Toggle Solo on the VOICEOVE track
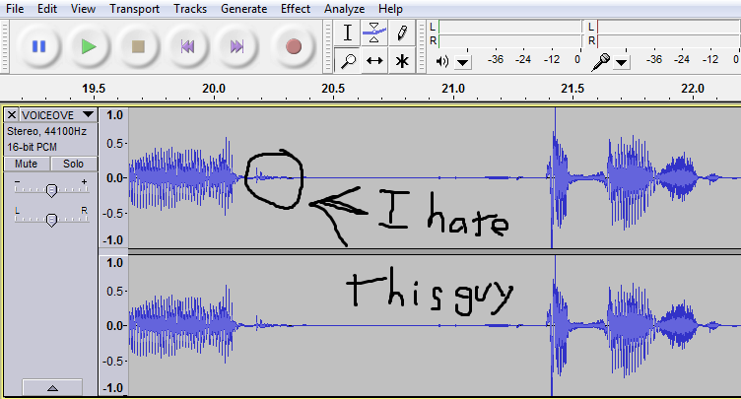This screenshot has width=741, height=399. (x=74, y=164)
